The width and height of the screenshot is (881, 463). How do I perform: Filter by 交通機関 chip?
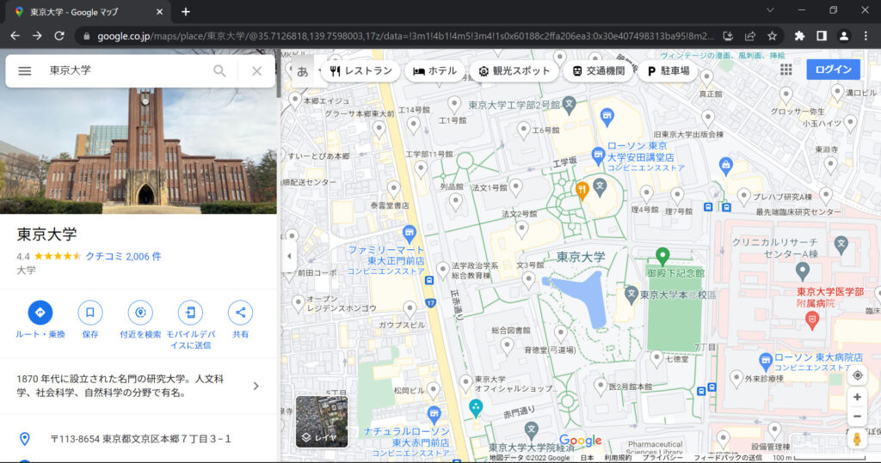599,70
